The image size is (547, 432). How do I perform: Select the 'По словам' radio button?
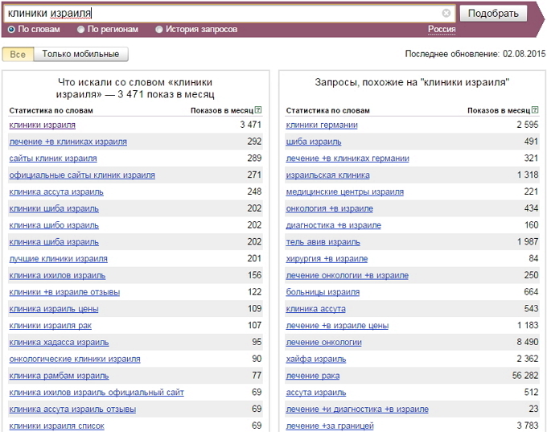pos(11,30)
